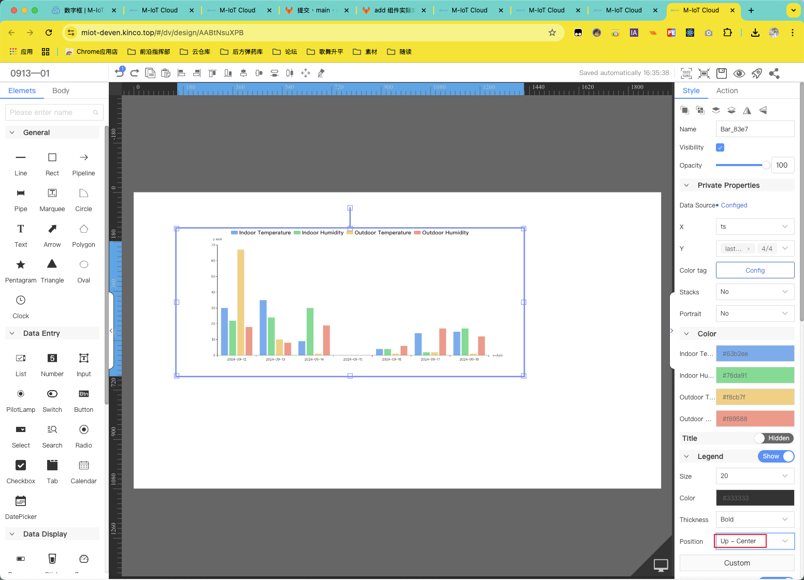Viewport: 804px width, 580px height.
Task: Click the preview eye icon
Action: click(x=739, y=73)
